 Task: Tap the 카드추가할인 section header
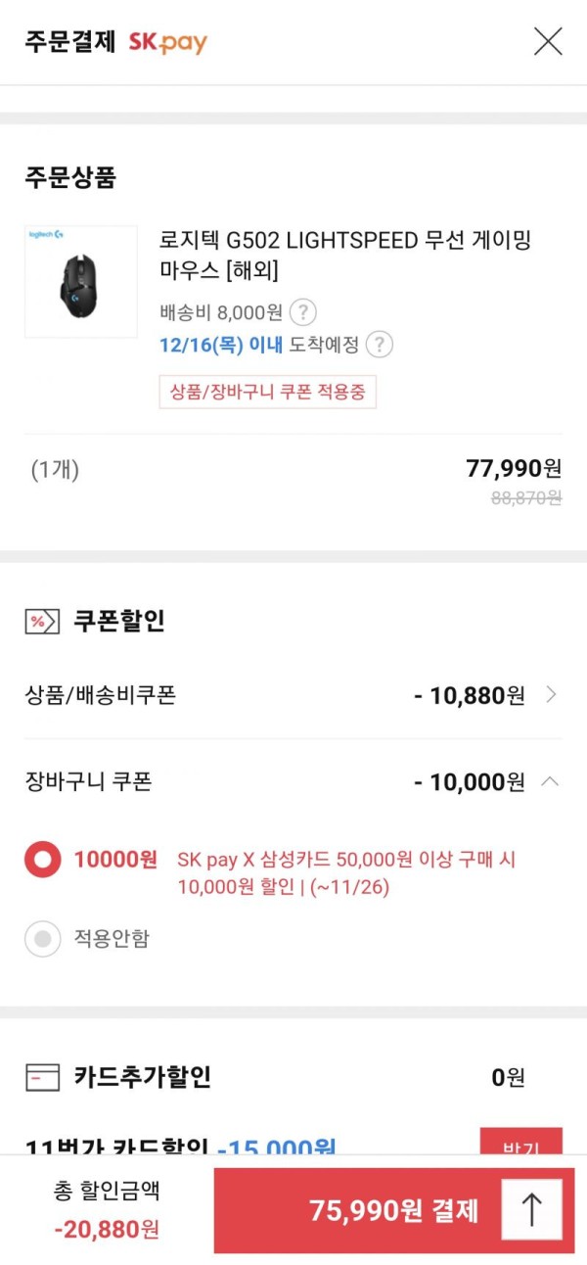tap(142, 1078)
